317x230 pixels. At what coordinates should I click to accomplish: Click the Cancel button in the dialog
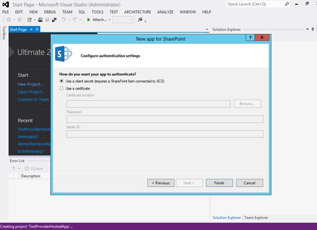[x=250, y=183]
